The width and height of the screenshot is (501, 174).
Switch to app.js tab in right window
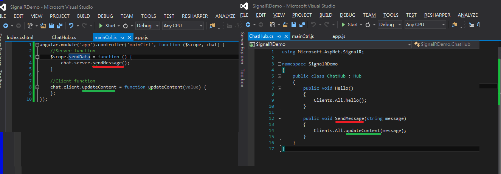pos(339,36)
